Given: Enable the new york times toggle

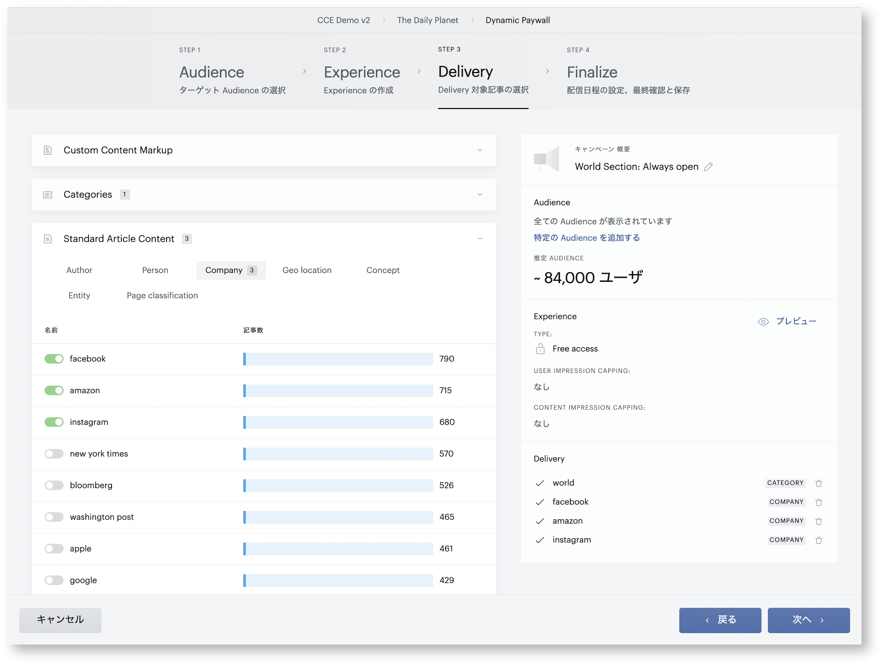Looking at the screenshot, I should point(54,454).
